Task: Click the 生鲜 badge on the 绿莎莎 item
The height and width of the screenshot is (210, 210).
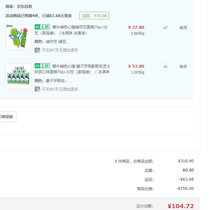Action: (x=42, y=27)
